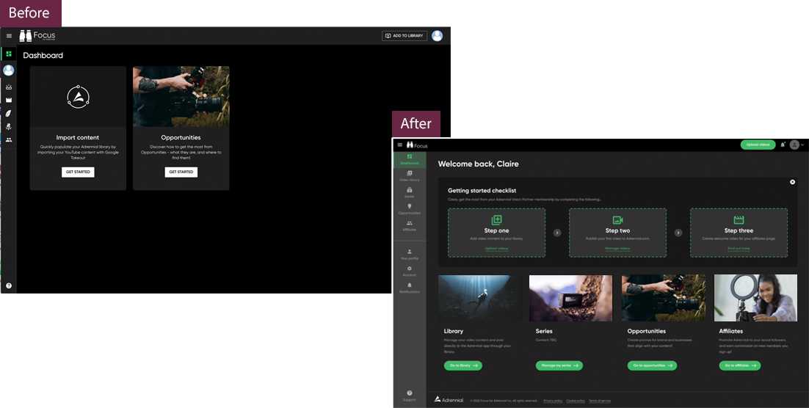Click import/download tray icon in Before sidebar
This screenshot has height=408, width=809.
[x=9, y=87]
